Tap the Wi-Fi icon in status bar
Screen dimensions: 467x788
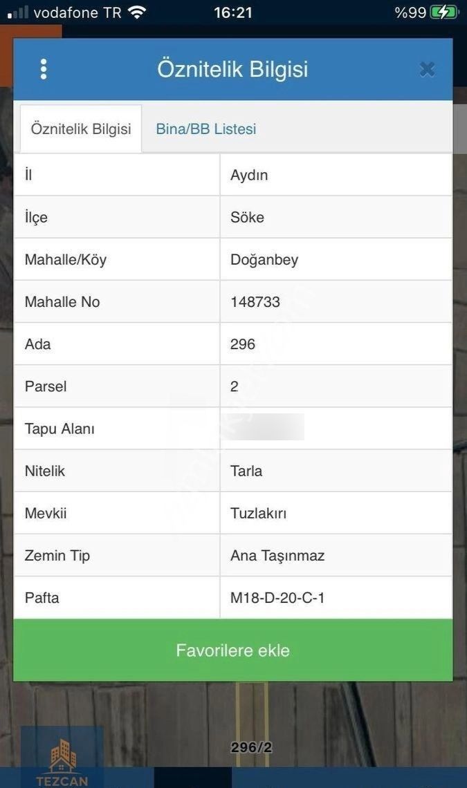pyautogui.click(x=137, y=12)
